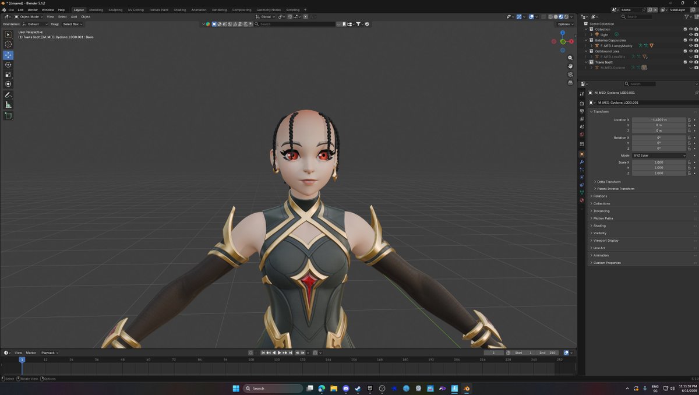Click the End frame field
This screenshot has width=699, height=395.
548,352
